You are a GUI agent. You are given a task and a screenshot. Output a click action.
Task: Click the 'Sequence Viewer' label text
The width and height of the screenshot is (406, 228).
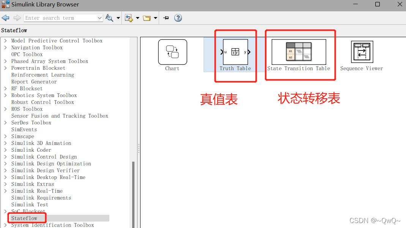click(x=362, y=69)
